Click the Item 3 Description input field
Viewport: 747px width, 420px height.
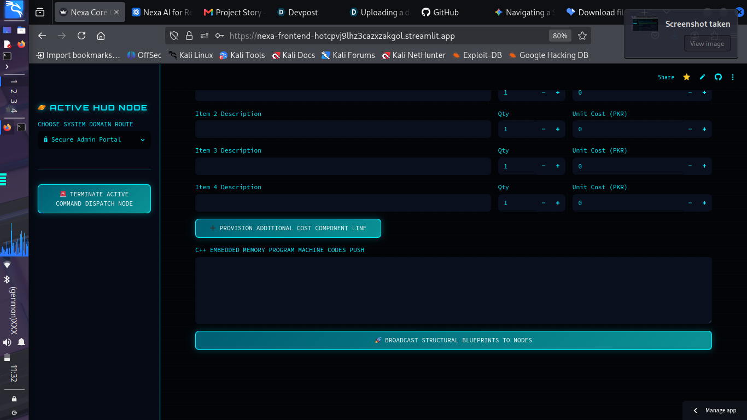point(343,166)
